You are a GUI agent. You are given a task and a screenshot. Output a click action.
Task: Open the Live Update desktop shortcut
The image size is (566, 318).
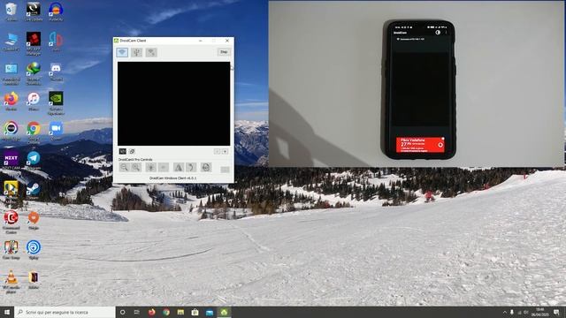(34, 11)
